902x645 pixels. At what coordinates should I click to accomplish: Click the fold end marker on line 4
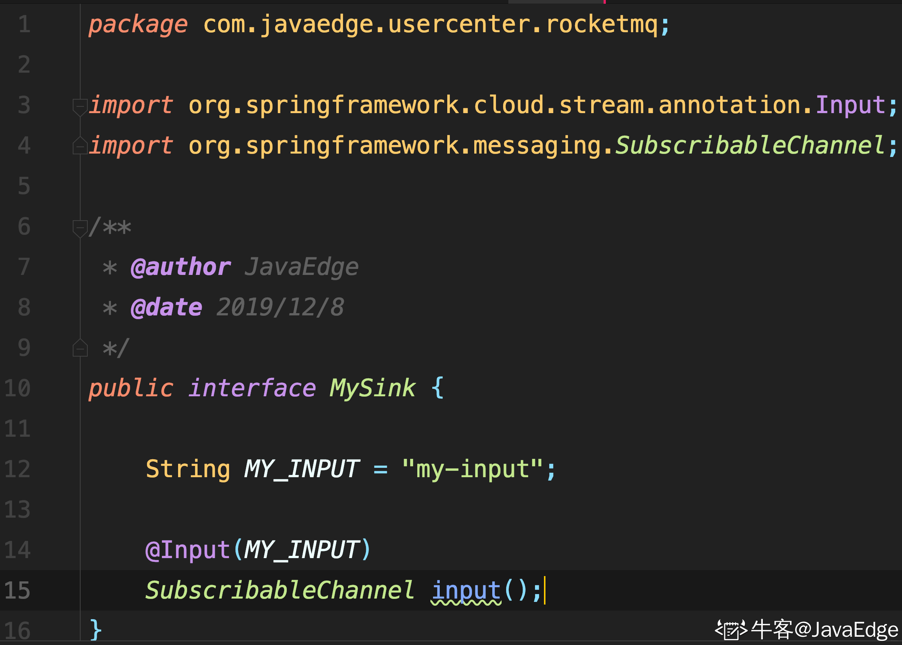coord(80,146)
